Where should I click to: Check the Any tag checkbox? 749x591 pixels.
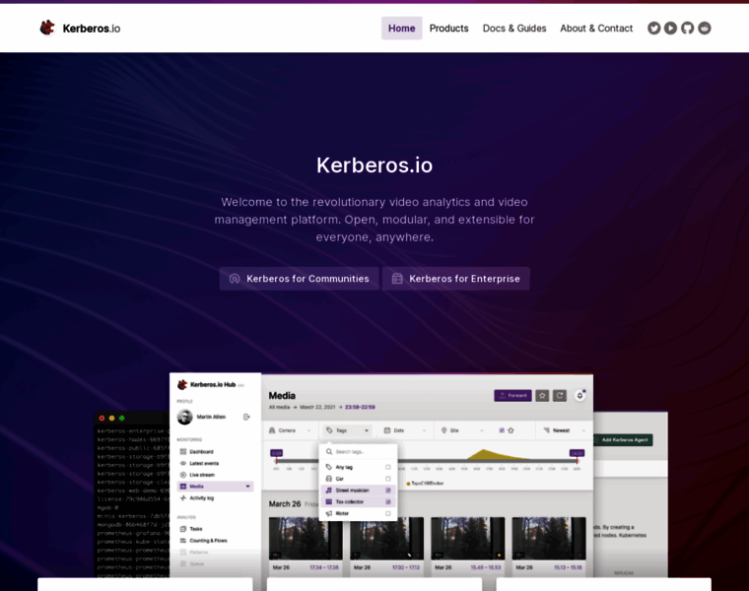pyautogui.click(x=388, y=467)
